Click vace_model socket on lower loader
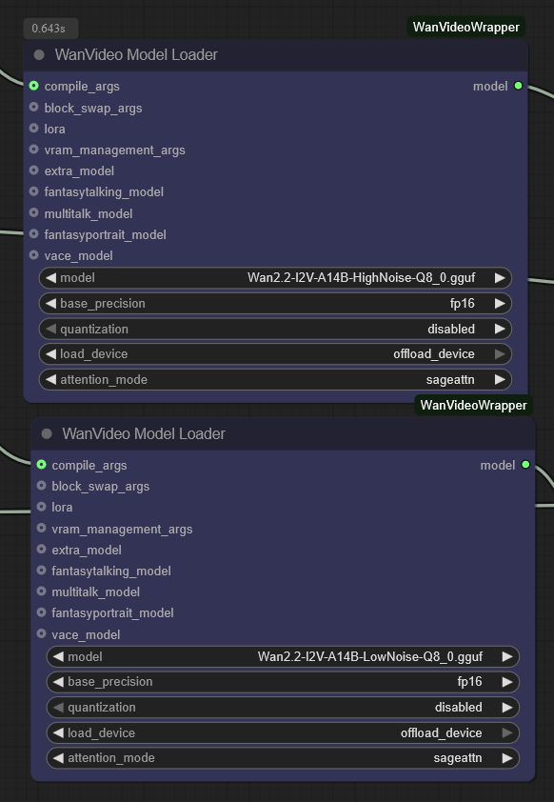This screenshot has height=802, width=554. tap(41, 633)
